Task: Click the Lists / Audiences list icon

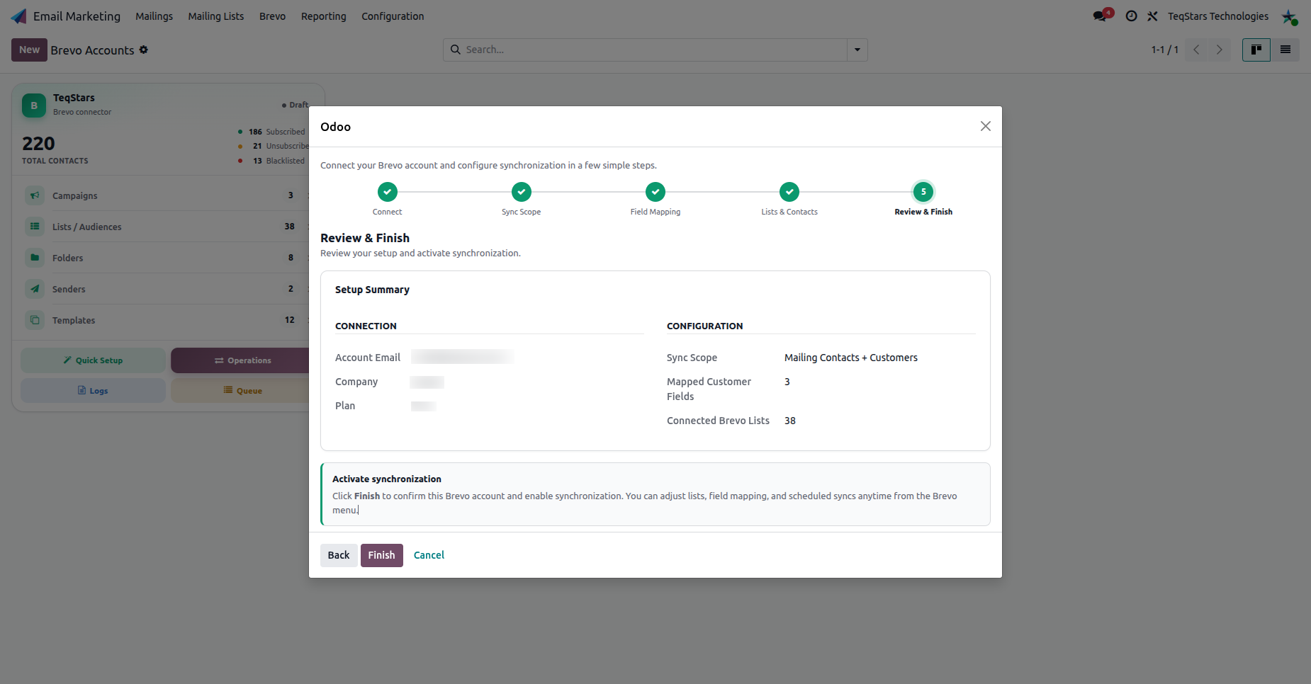Action: (35, 227)
